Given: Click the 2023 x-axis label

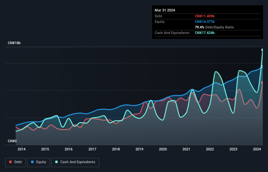Looking at the screenshot, I should tap(233, 149).
